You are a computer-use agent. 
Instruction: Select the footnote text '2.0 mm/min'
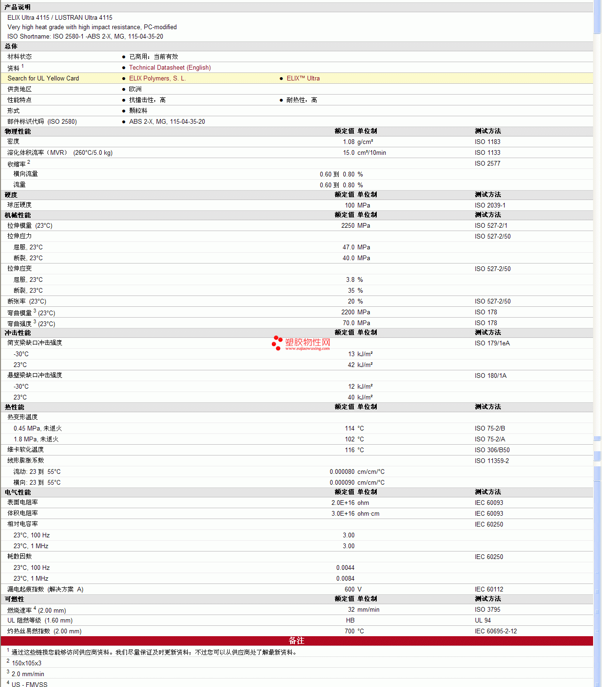[28, 674]
